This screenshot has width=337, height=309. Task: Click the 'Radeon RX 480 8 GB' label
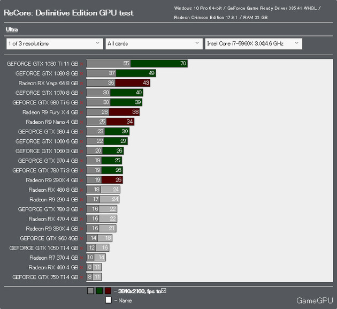[x=53, y=190]
